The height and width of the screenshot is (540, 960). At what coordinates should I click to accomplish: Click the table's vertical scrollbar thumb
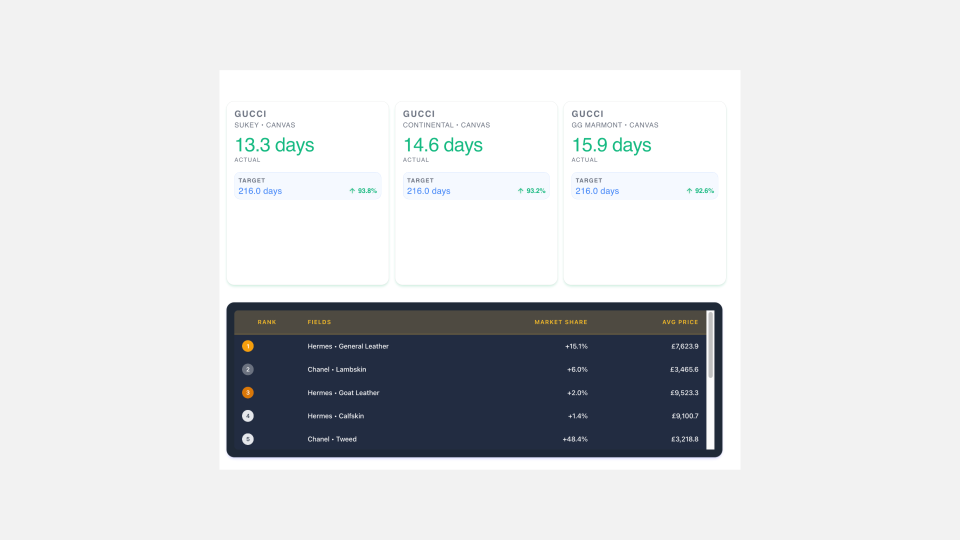click(710, 345)
